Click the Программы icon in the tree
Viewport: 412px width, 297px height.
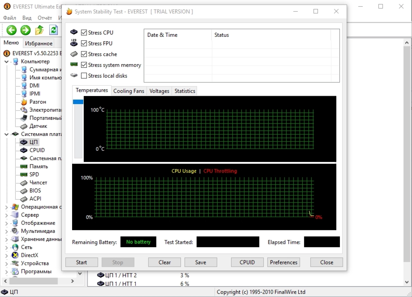15,272
